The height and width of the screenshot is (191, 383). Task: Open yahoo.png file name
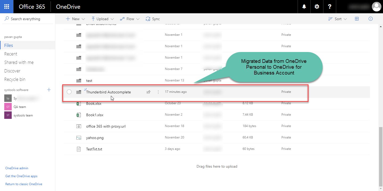pyautogui.click(x=95, y=138)
